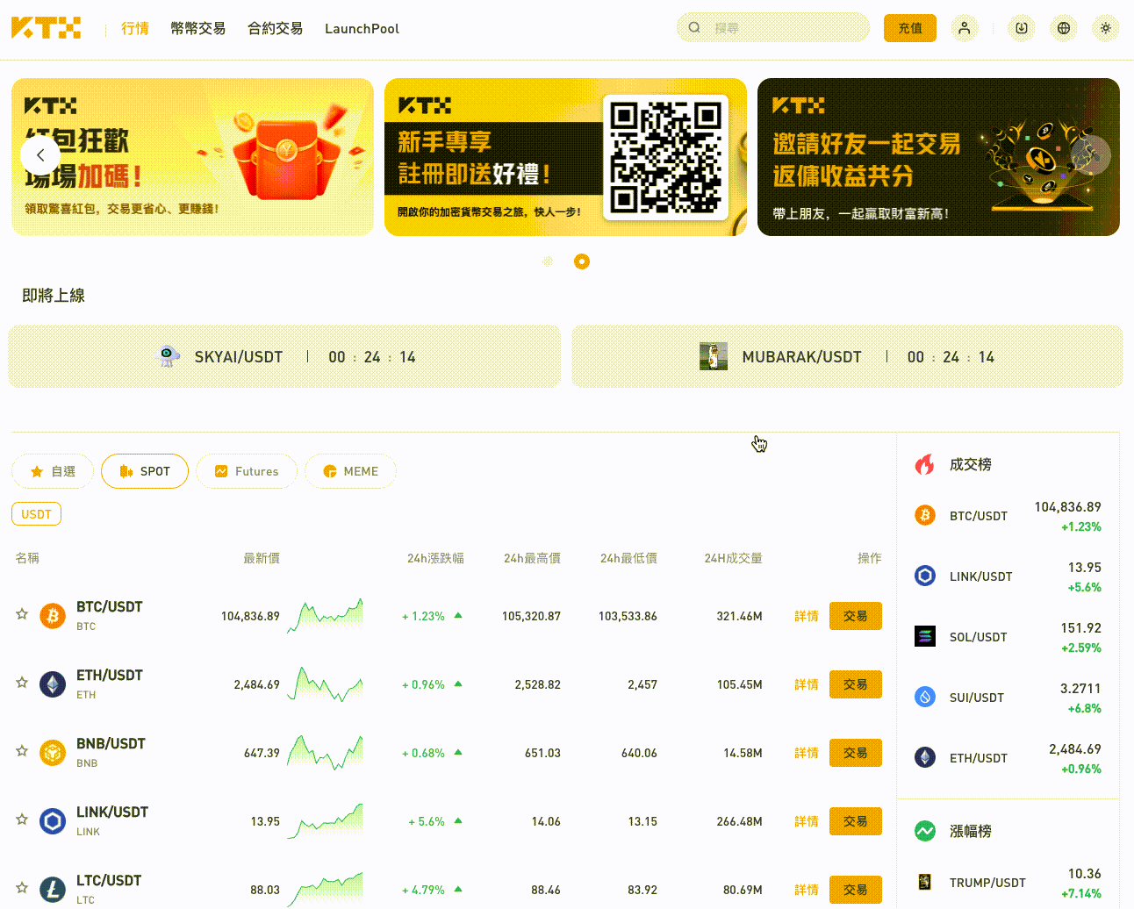This screenshot has height=909, width=1134.
Task: Favorite LINK/USDT with star
Action: [x=22, y=820]
